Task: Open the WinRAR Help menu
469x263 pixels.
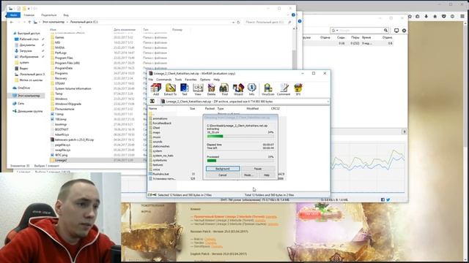Action: tap(217, 80)
